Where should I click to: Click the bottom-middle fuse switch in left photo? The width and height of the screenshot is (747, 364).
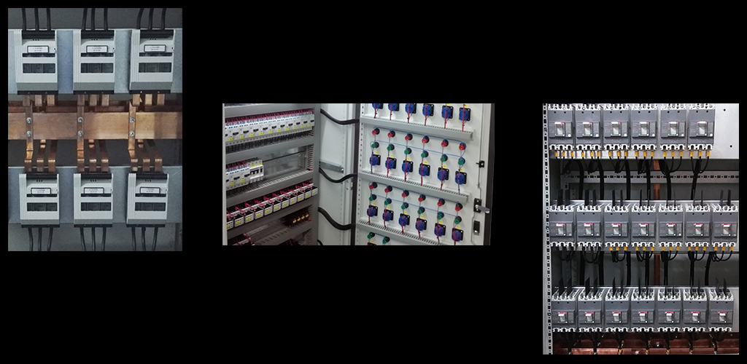[93, 197]
